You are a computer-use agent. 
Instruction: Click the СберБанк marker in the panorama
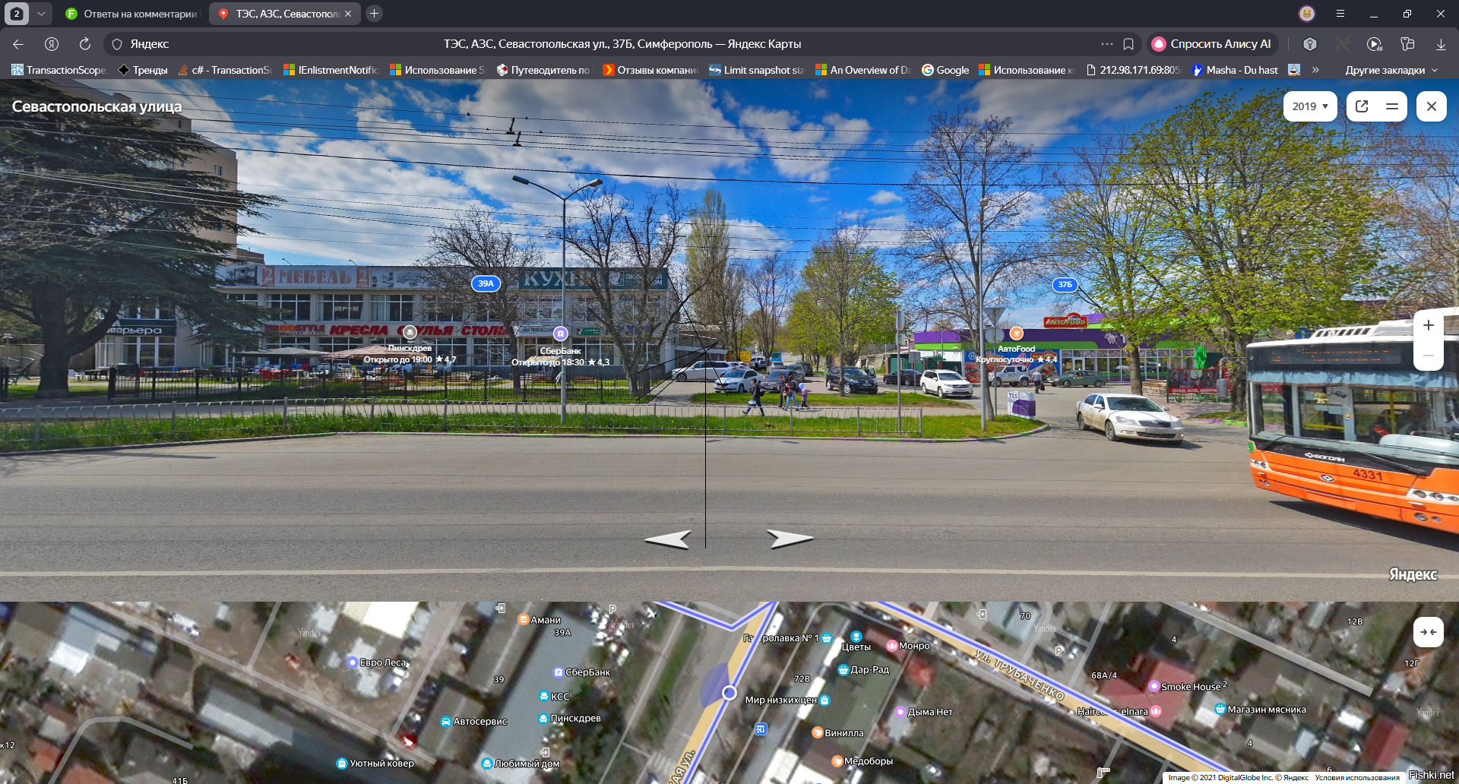click(560, 334)
